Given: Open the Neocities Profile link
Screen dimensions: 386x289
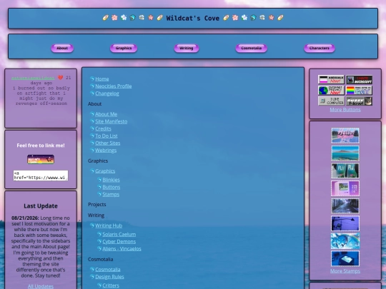Looking at the screenshot, I should coord(114,86).
